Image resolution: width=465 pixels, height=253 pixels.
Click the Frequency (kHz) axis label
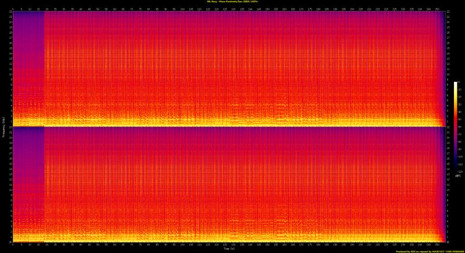[x=2, y=126]
